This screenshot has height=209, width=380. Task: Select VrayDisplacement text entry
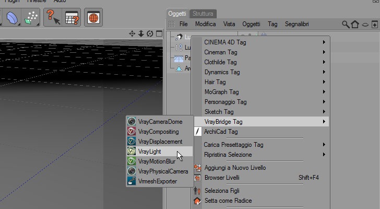click(x=160, y=142)
